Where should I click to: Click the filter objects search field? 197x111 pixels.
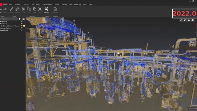(x=9, y=19)
